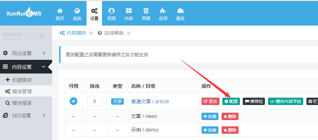Click the 操作 column header
Image resolution: width=318 pixels, height=140 pixels.
coord(206,86)
